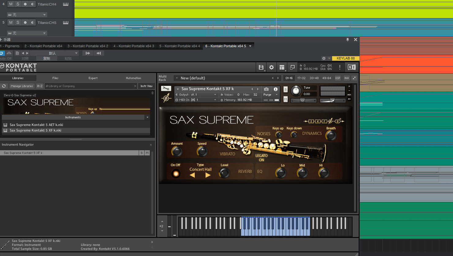The width and height of the screenshot is (453, 256).
Task: Open the workspace layout panel menu
Action: tap(282, 67)
